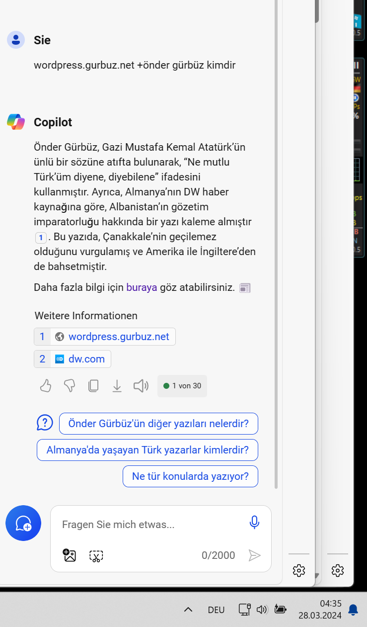The image size is (367, 627).
Task: Follow the 'buraya' hyperlink
Action: pos(142,287)
